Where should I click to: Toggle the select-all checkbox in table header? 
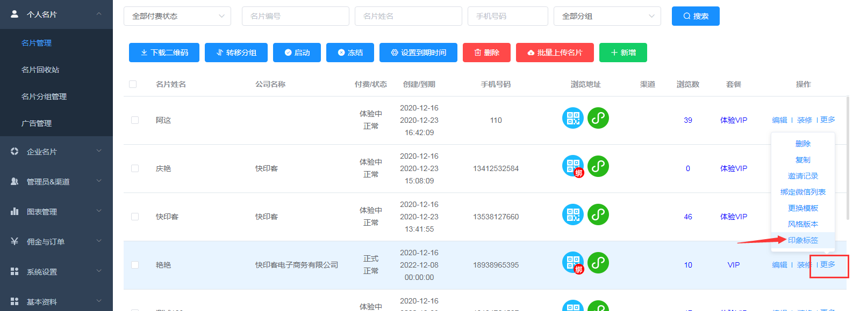pos(133,84)
